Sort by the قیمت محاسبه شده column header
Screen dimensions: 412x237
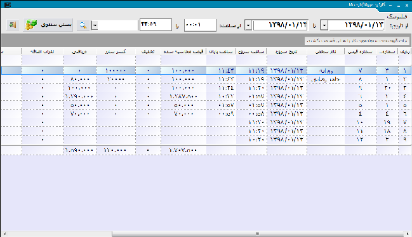pos(183,52)
